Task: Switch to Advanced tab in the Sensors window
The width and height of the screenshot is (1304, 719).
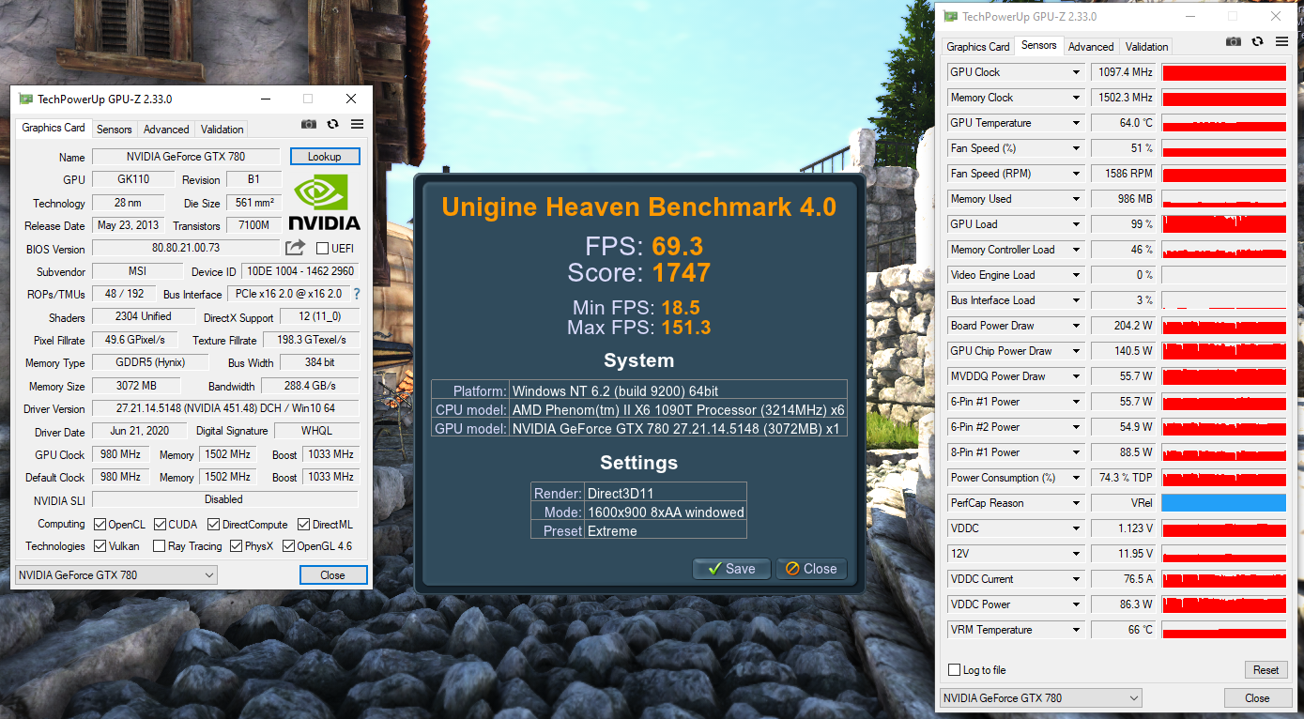Action: (x=1091, y=47)
